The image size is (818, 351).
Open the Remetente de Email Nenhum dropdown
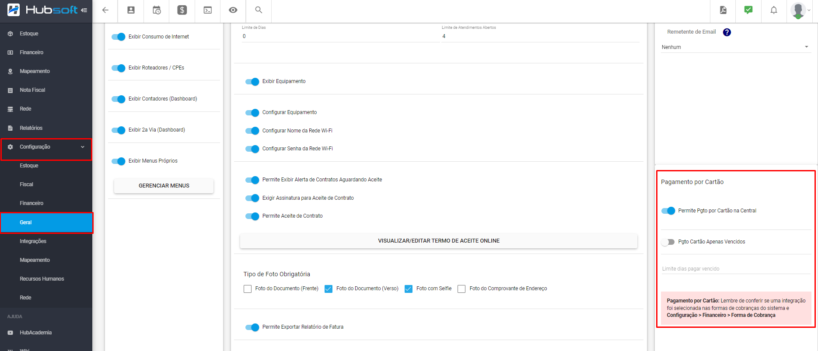tap(736, 47)
